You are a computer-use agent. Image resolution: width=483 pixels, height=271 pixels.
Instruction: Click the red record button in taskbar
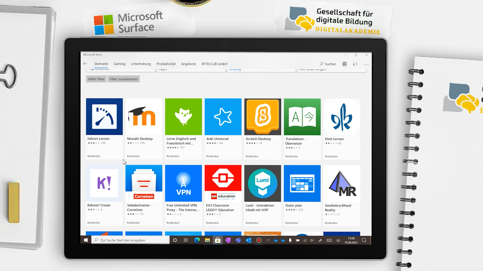coord(259,240)
